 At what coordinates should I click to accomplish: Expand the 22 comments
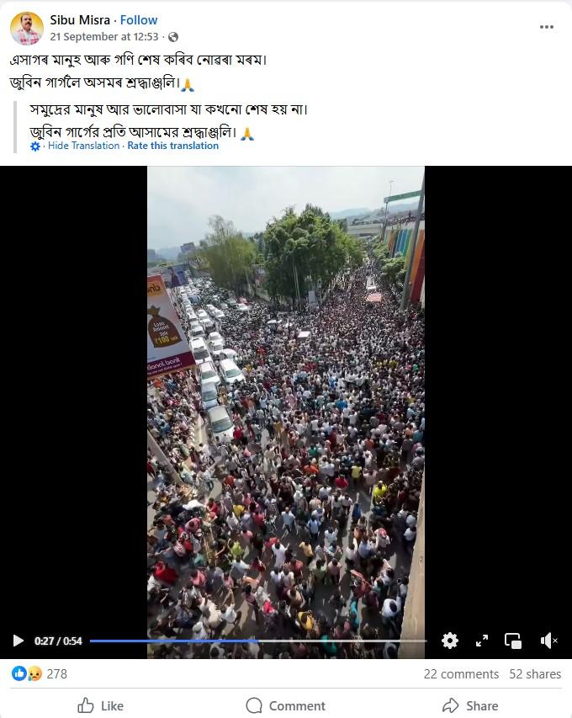click(x=461, y=674)
